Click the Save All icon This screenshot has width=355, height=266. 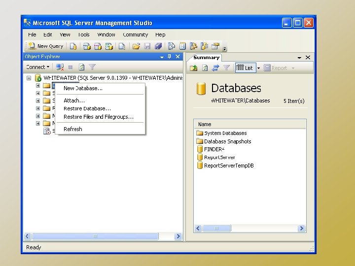click(x=158, y=46)
